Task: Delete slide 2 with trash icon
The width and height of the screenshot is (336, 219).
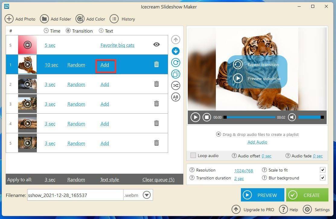Action: pos(157,84)
